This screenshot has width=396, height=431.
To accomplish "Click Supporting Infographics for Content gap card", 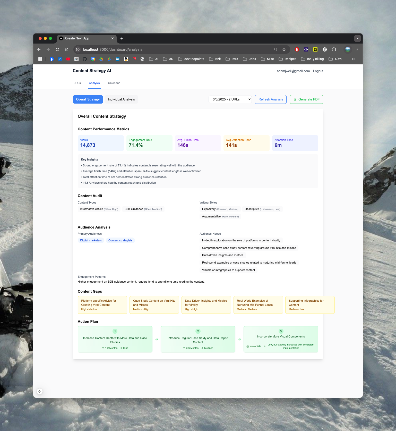I will tap(310, 305).
